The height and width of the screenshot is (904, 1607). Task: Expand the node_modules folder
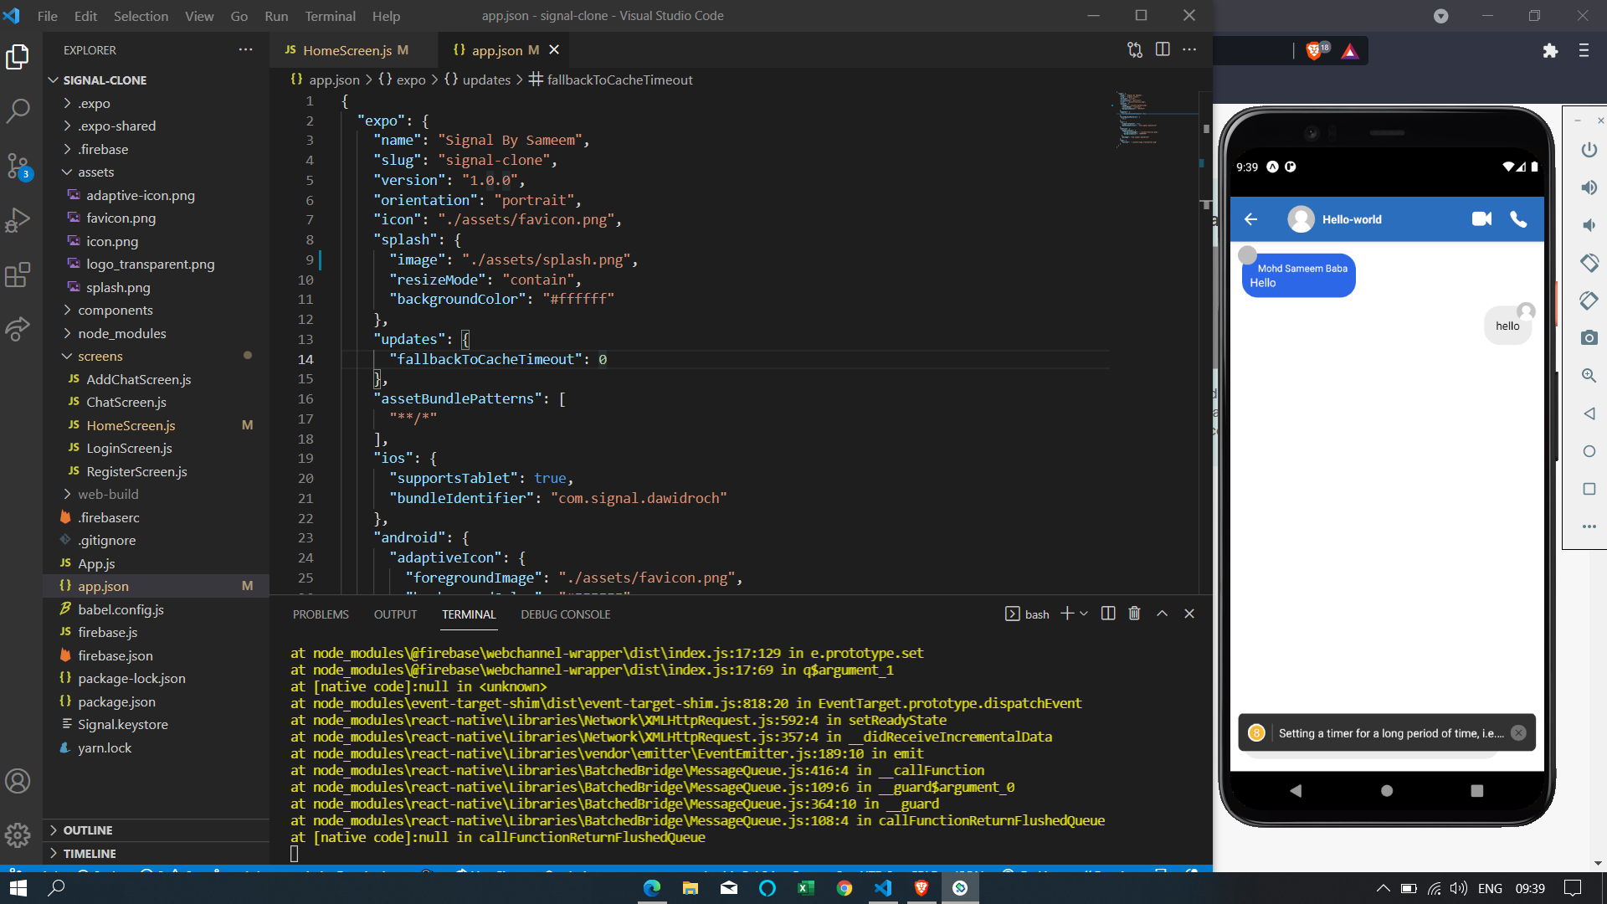[156, 333]
